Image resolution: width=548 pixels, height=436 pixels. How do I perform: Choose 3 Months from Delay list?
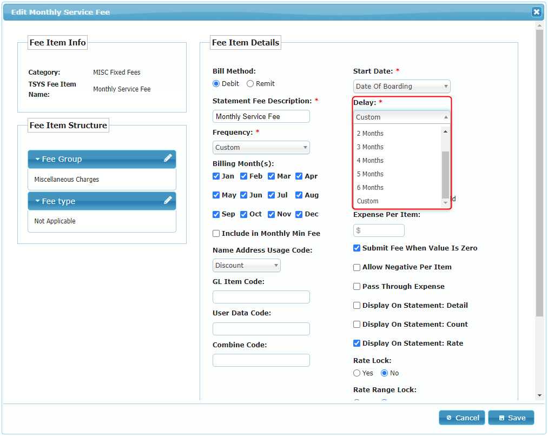(x=370, y=147)
